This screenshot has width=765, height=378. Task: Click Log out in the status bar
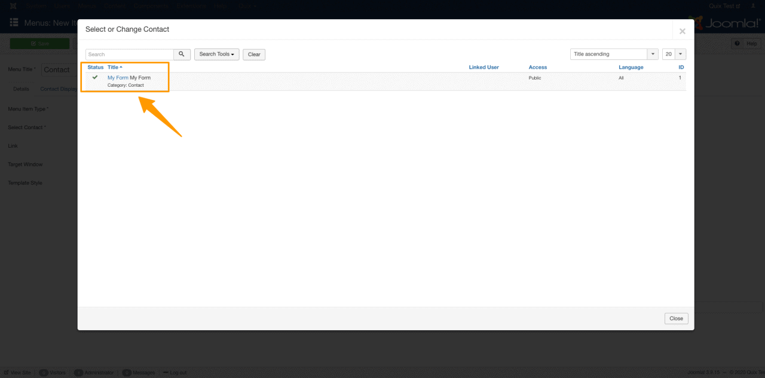click(x=175, y=373)
